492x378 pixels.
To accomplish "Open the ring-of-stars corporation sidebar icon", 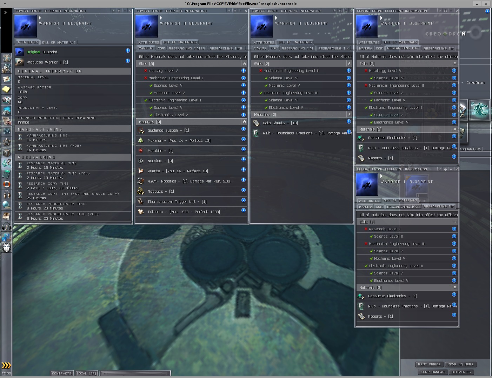I will coord(7,142).
